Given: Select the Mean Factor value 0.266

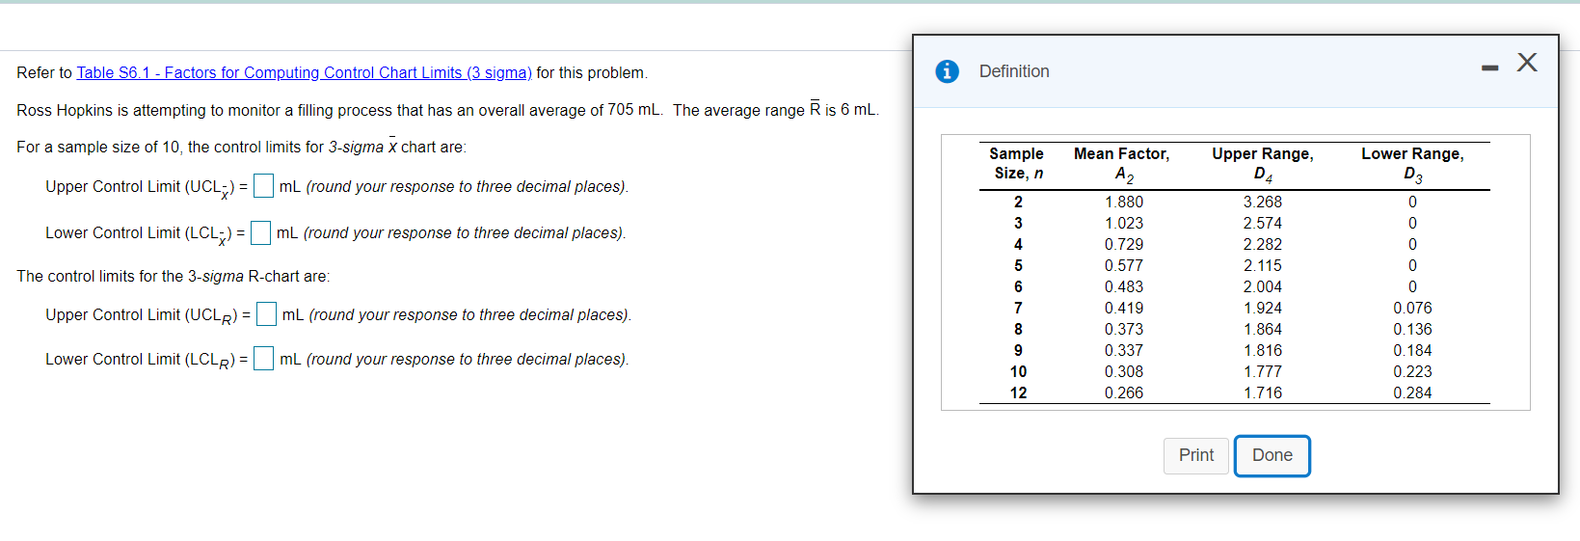Looking at the screenshot, I should (1124, 392).
